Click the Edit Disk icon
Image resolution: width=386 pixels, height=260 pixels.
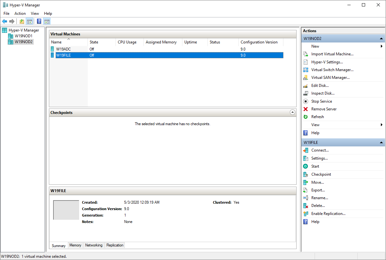point(306,86)
